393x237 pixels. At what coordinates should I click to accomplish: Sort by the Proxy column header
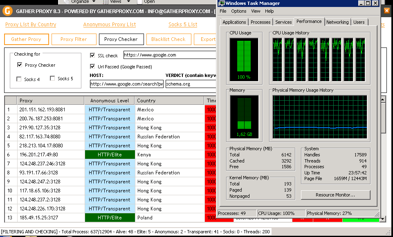pos(51,101)
